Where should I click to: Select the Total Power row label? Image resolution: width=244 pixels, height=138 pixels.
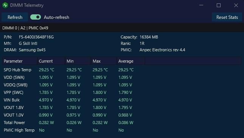tap(14, 123)
